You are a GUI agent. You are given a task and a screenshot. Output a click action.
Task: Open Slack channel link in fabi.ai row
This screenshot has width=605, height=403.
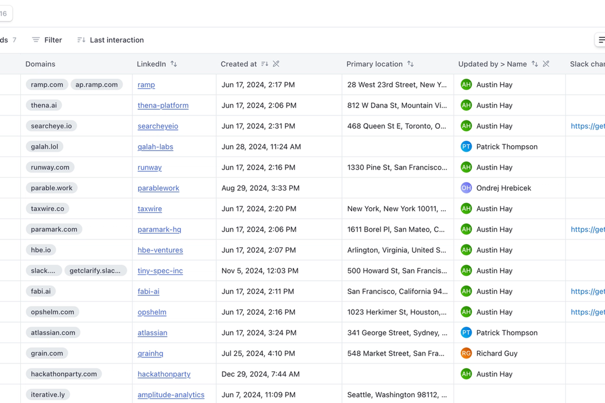[588, 291]
